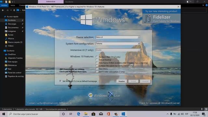
Task: Open File Explorer help icon
Action: point(207,5)
